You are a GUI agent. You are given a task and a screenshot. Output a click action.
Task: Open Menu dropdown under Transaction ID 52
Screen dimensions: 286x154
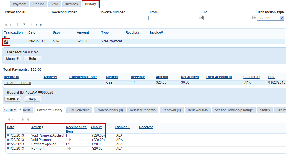pyautogui.click(x=12, y=59)
